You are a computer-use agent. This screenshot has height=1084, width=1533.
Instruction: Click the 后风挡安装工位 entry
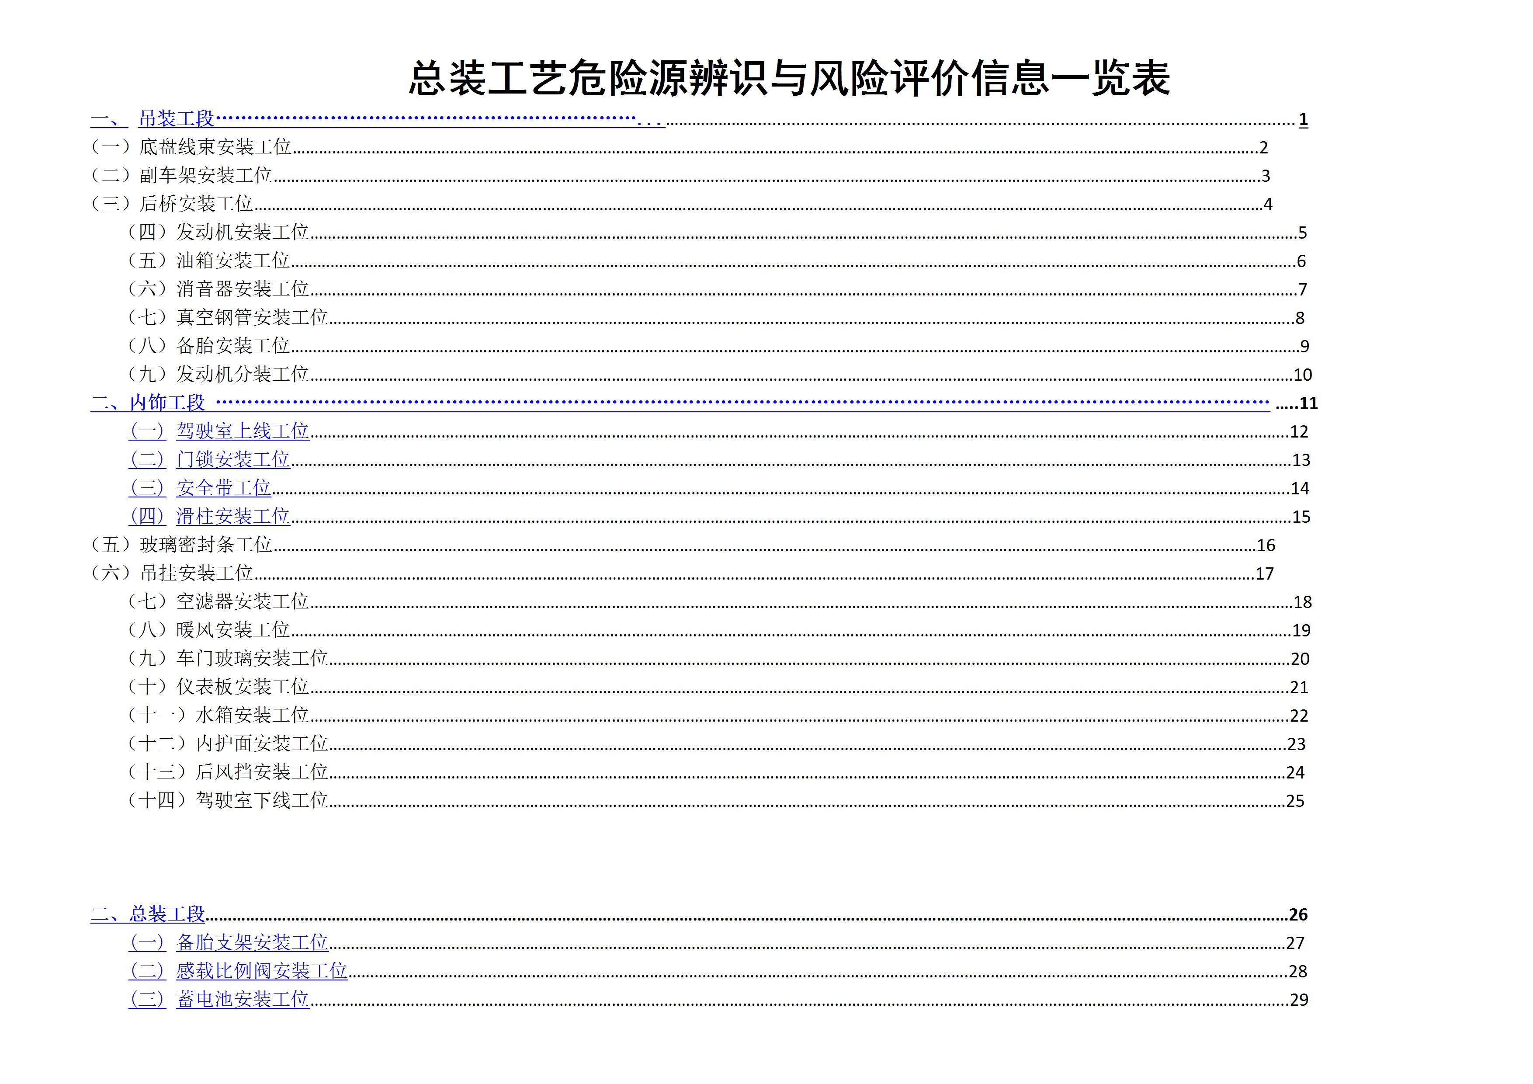pos(262,772)
